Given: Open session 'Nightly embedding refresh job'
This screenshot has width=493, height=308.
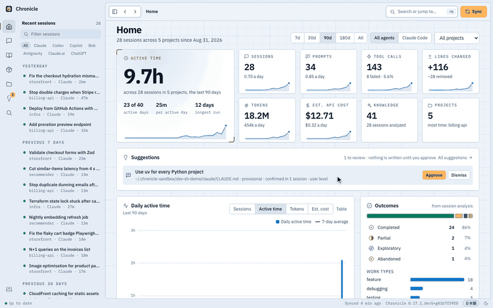Looking at the screenshot, I should tap(61, 220).
